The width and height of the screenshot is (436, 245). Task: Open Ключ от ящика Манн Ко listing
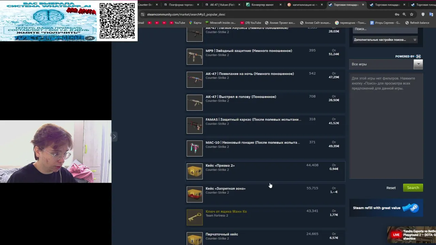[x=226, y=211]
